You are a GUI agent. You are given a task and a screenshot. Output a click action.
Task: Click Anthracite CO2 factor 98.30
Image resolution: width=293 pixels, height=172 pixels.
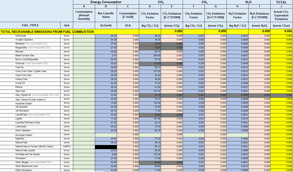point(150,36)
